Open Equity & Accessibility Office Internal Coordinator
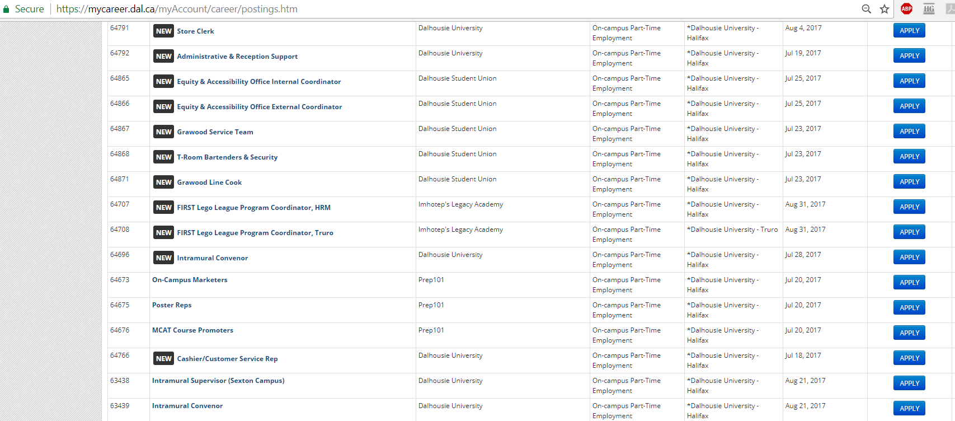The image size is (955, 421). (x=259, y=82)
